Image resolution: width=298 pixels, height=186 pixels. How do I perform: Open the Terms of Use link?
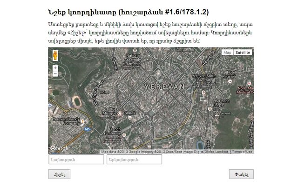[x=242, y=152]
